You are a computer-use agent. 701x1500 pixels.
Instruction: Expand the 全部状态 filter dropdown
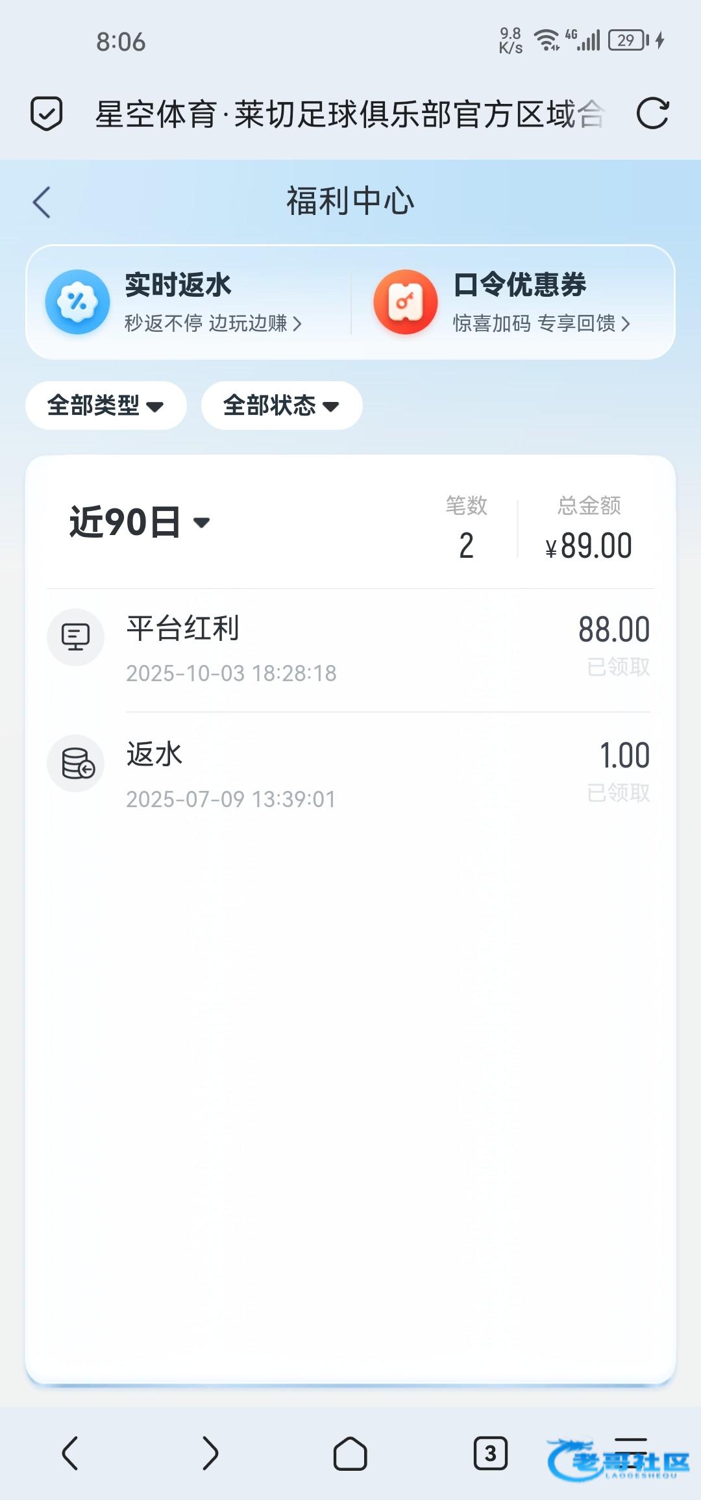click(282, 406)
